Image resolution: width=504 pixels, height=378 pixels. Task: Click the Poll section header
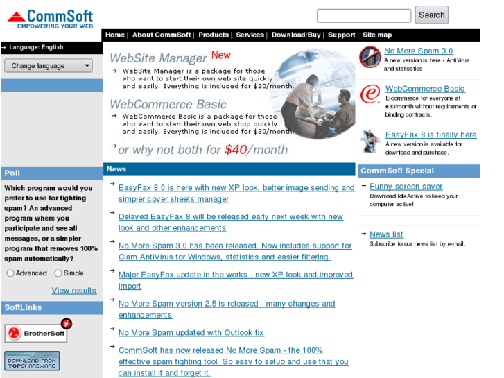tap(52, 173)
